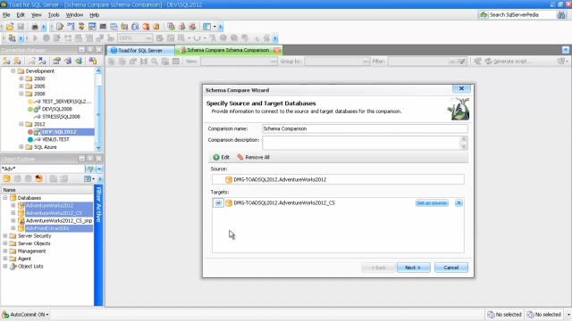Click the monitor icon in top toolbar
Viewport: 572px width, 321px height.
click(104, 27)
